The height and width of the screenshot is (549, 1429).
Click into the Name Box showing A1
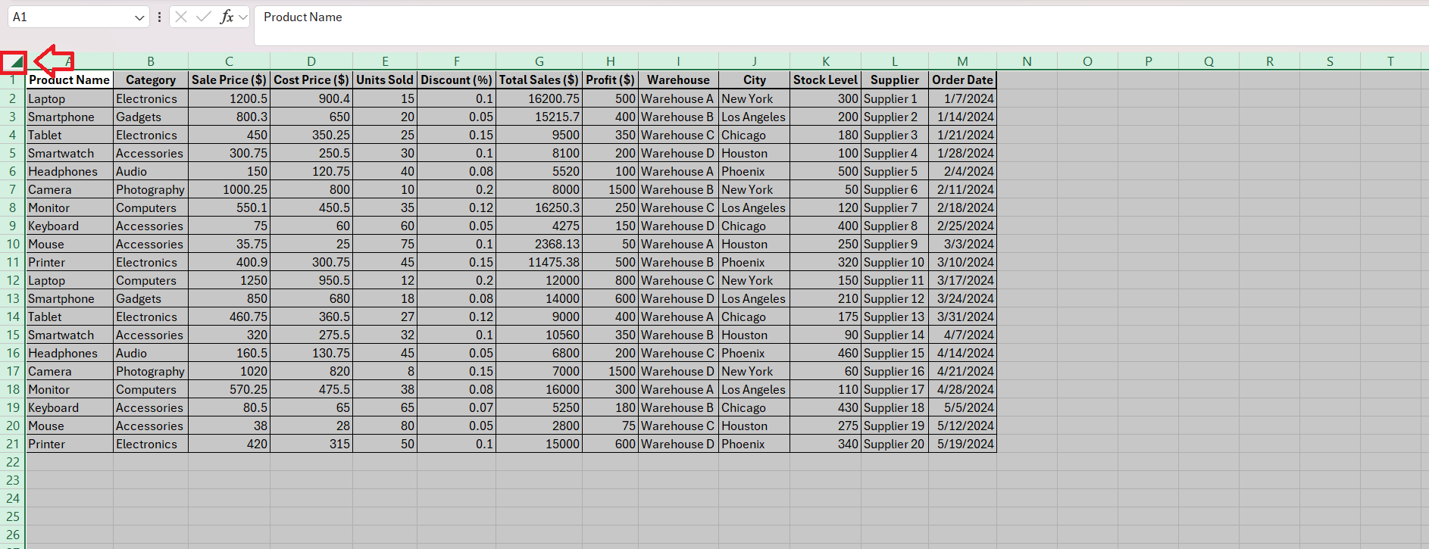(68, 17)
